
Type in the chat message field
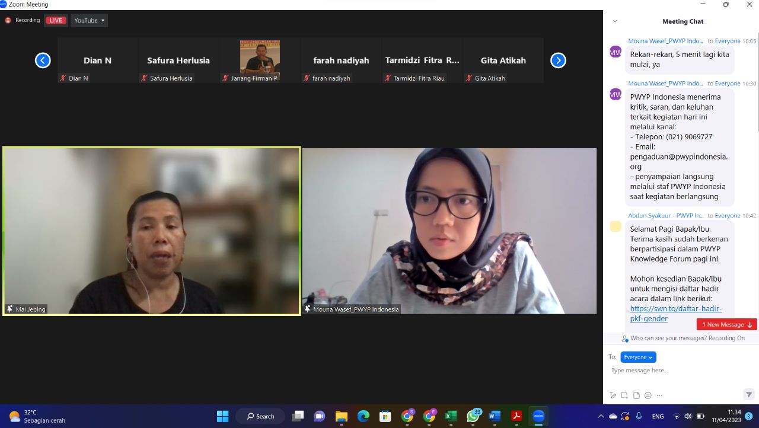(676, 371)
